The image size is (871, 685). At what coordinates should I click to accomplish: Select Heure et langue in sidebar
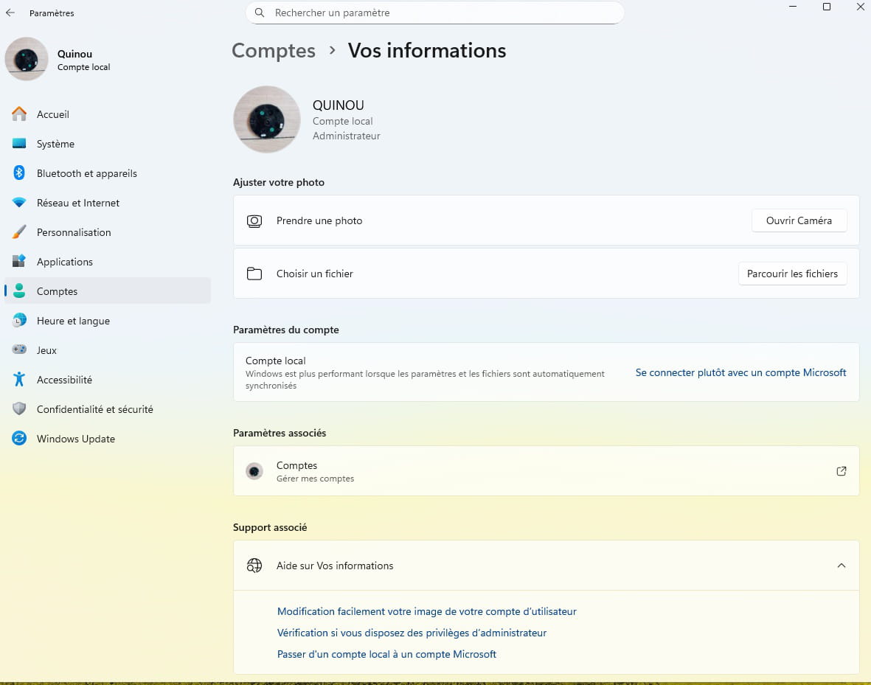click(x=73, y=321)
